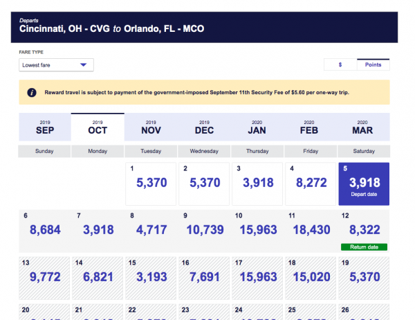Screen dimensions: 415x320
Task: Select the MAR 2020 month tab
Action: [364, 127]
